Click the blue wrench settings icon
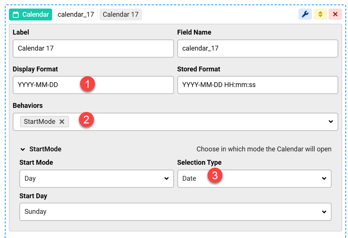 (x=305, y=15)
